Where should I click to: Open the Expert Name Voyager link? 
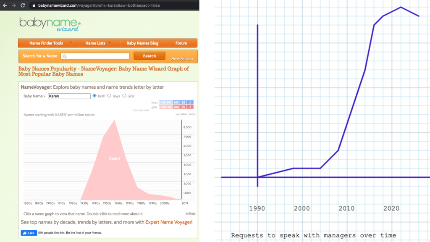click(169, 222)
